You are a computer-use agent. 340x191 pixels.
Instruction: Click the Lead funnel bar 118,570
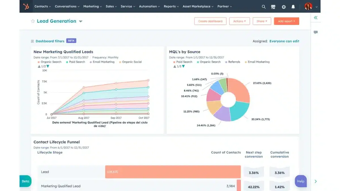[173, 172]
